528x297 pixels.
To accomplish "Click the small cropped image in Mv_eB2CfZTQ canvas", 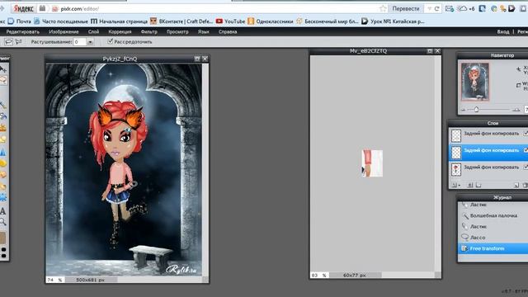I will (x=372, y=163).
